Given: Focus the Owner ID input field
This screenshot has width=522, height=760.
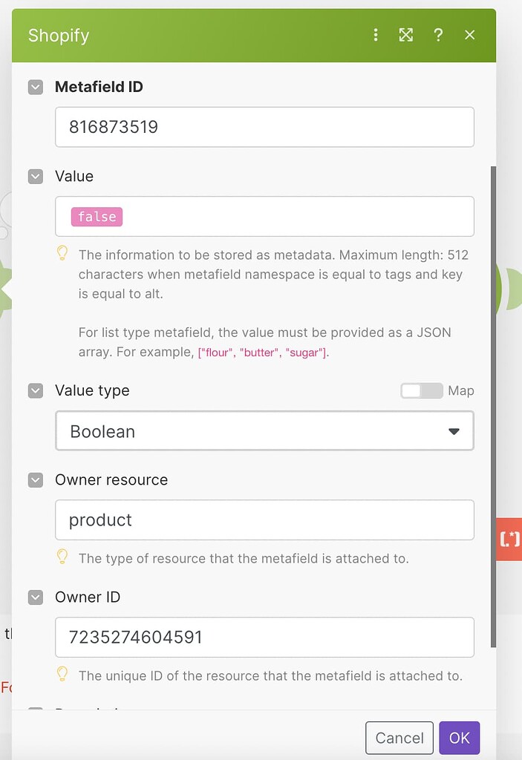Looking at the screenshot, I should tap(264, 637).
